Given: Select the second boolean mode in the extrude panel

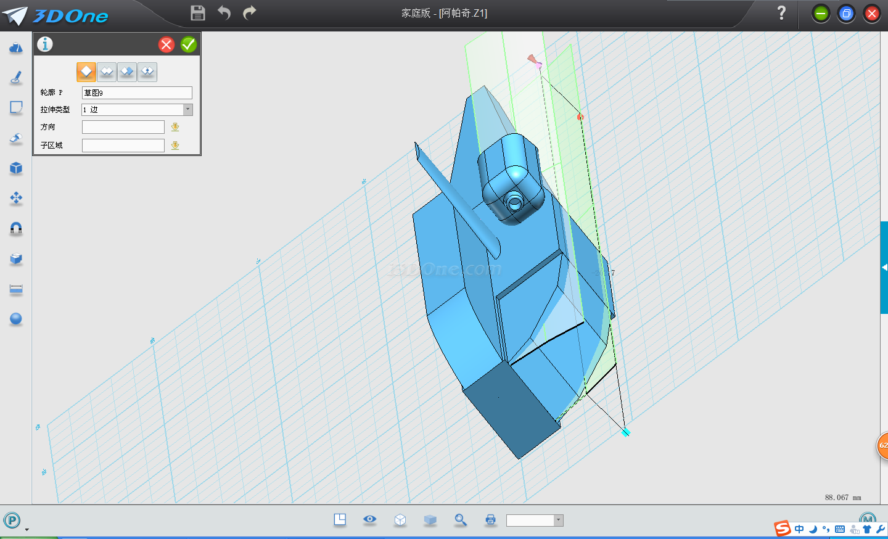Looking at the screenshot, I should coord(107,72).
